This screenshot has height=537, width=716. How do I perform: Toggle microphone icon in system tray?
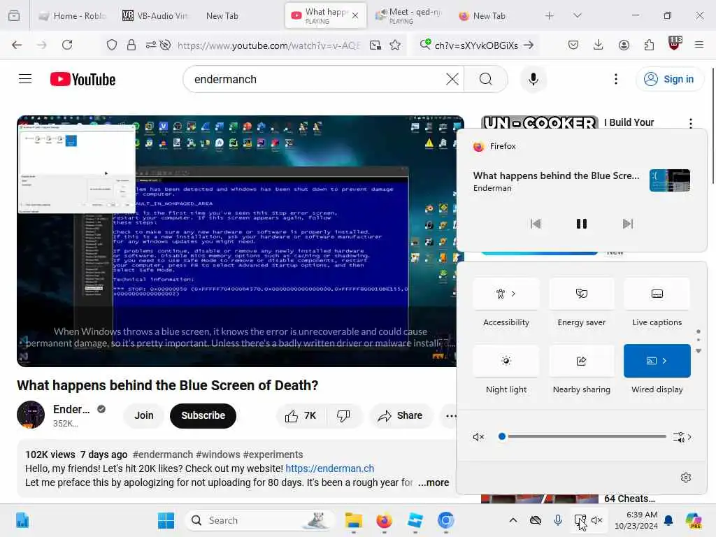click(557, 520)
